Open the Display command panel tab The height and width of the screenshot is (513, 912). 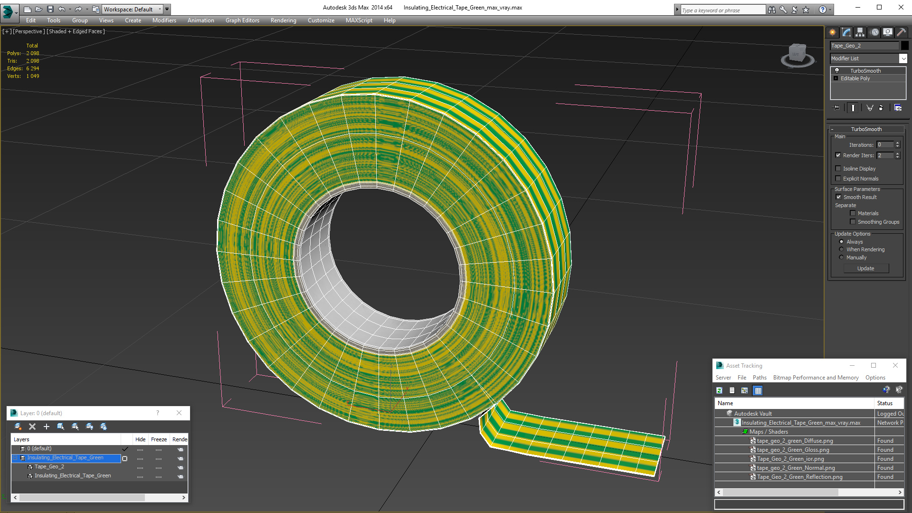pyautogui.click(x=888, y=32)
